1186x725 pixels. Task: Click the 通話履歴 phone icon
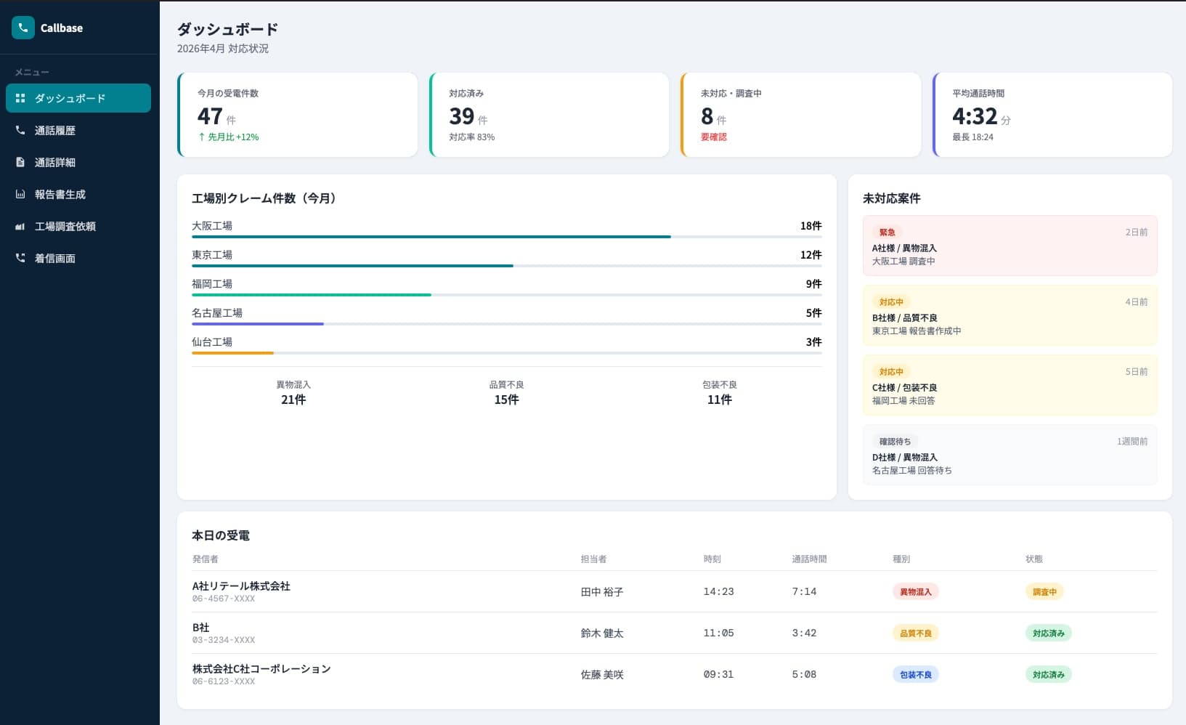coord(20,130)
